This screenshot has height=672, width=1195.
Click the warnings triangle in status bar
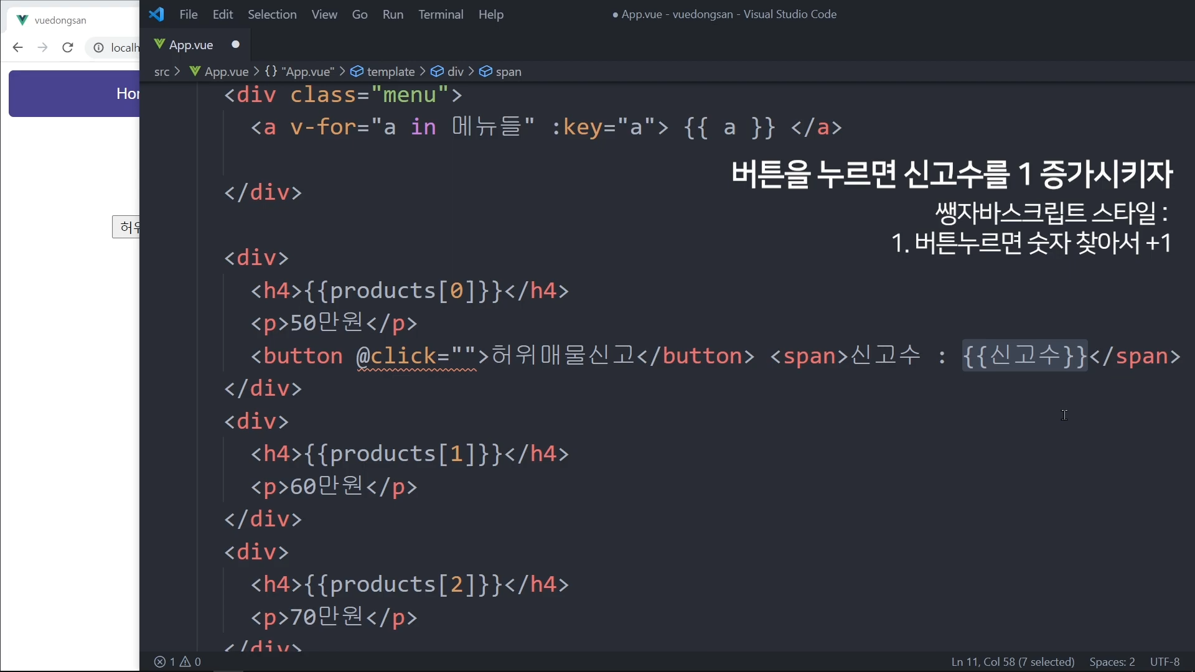tap(185, 661)
